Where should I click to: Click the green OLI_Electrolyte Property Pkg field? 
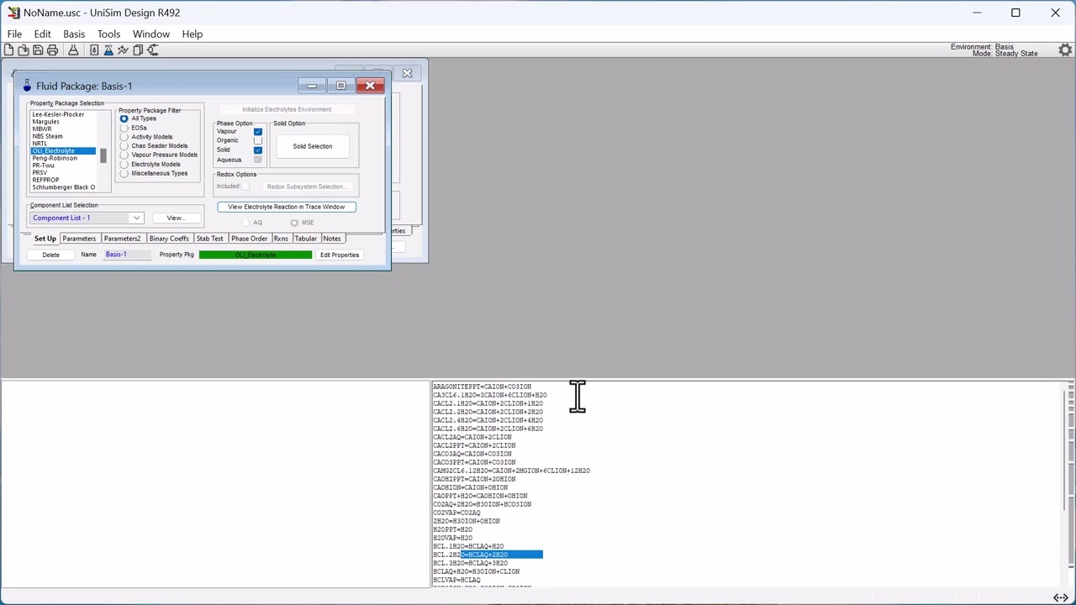[x=256, y=255]
